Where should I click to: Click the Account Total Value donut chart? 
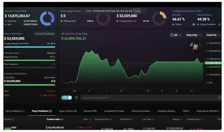coord(47,18)
